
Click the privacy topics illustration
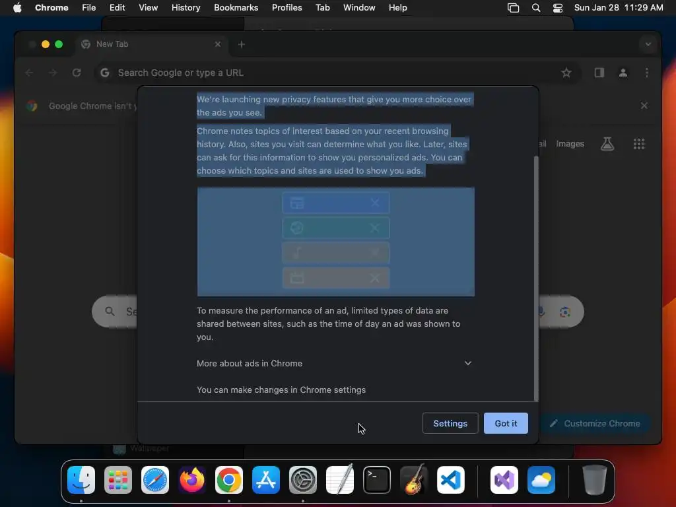(336, 242)
